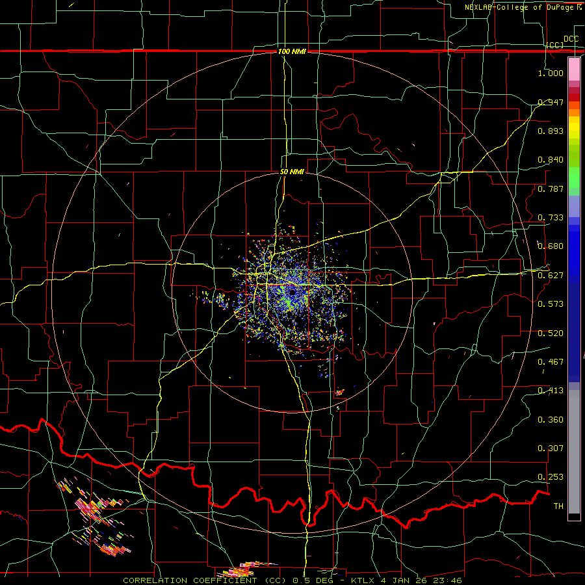Image resolution: width=585 pixels, height=585 pixels.
Task: Click the 0.733 legend value
Action: click(x=551, y=218)
